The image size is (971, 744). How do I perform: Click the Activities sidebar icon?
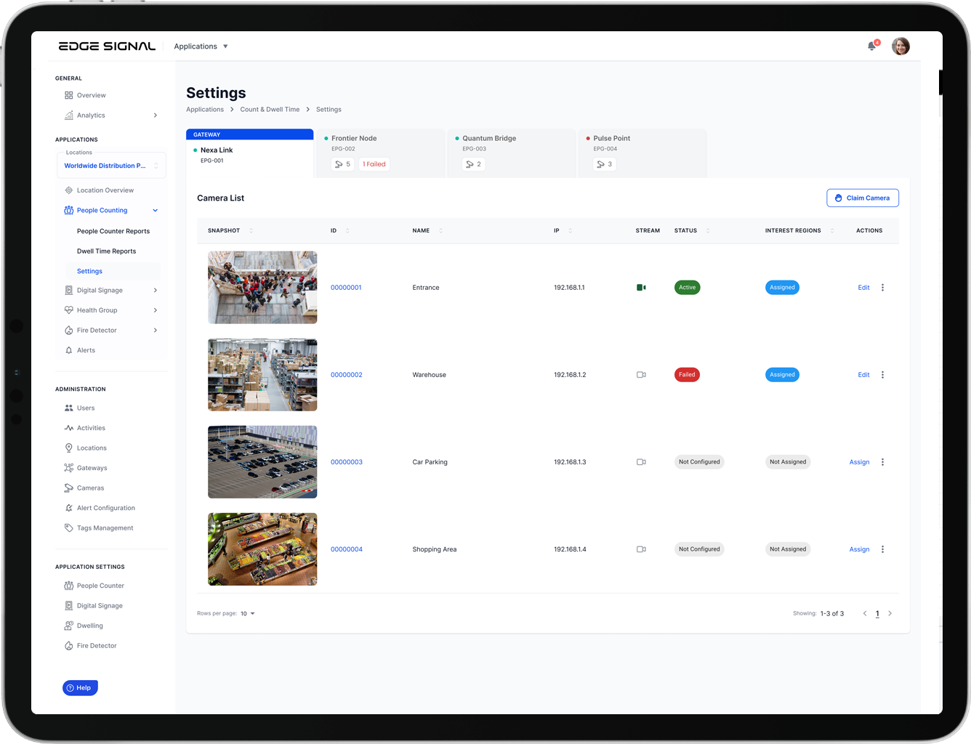point(68,427)
